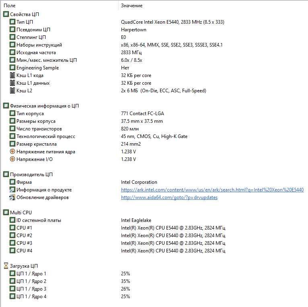Click the icon beside CPU #1

[x=12, y=228]
